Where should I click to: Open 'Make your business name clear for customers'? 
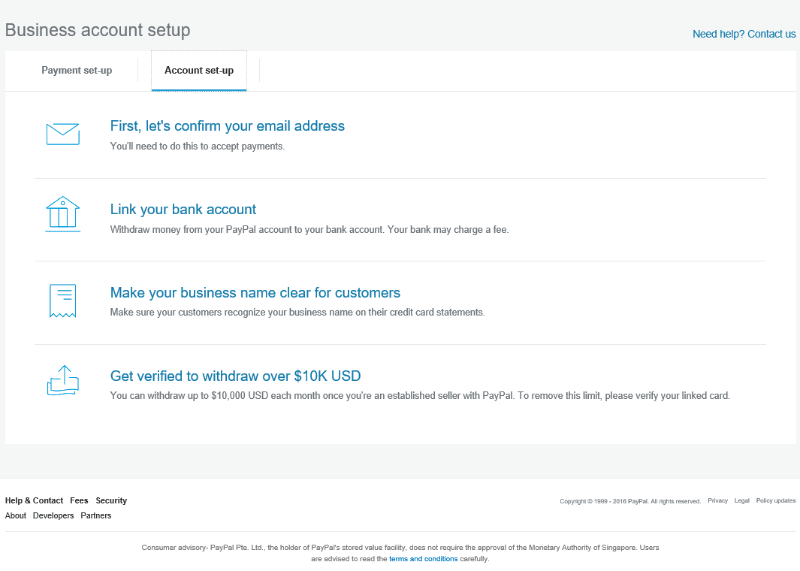coord(255,293)
